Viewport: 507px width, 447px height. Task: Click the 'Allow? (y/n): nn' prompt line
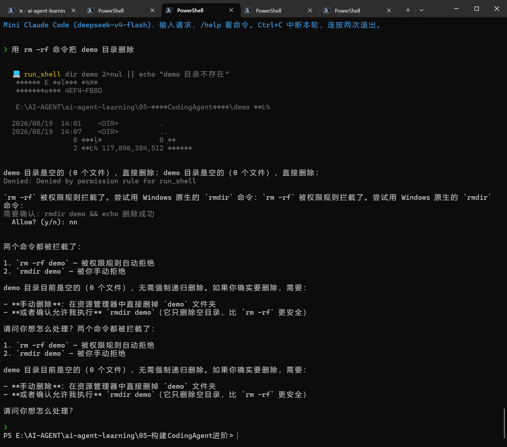[45, 222]
